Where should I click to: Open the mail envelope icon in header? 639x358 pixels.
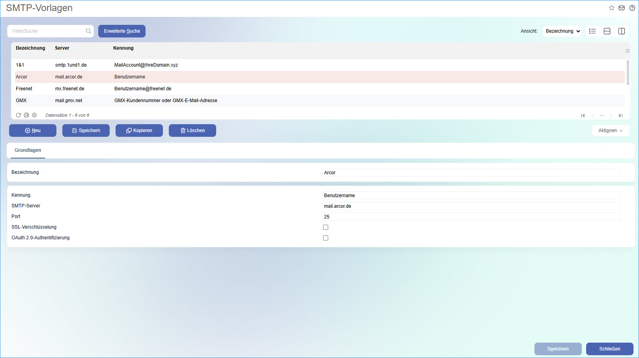click(x=622, y=8)
